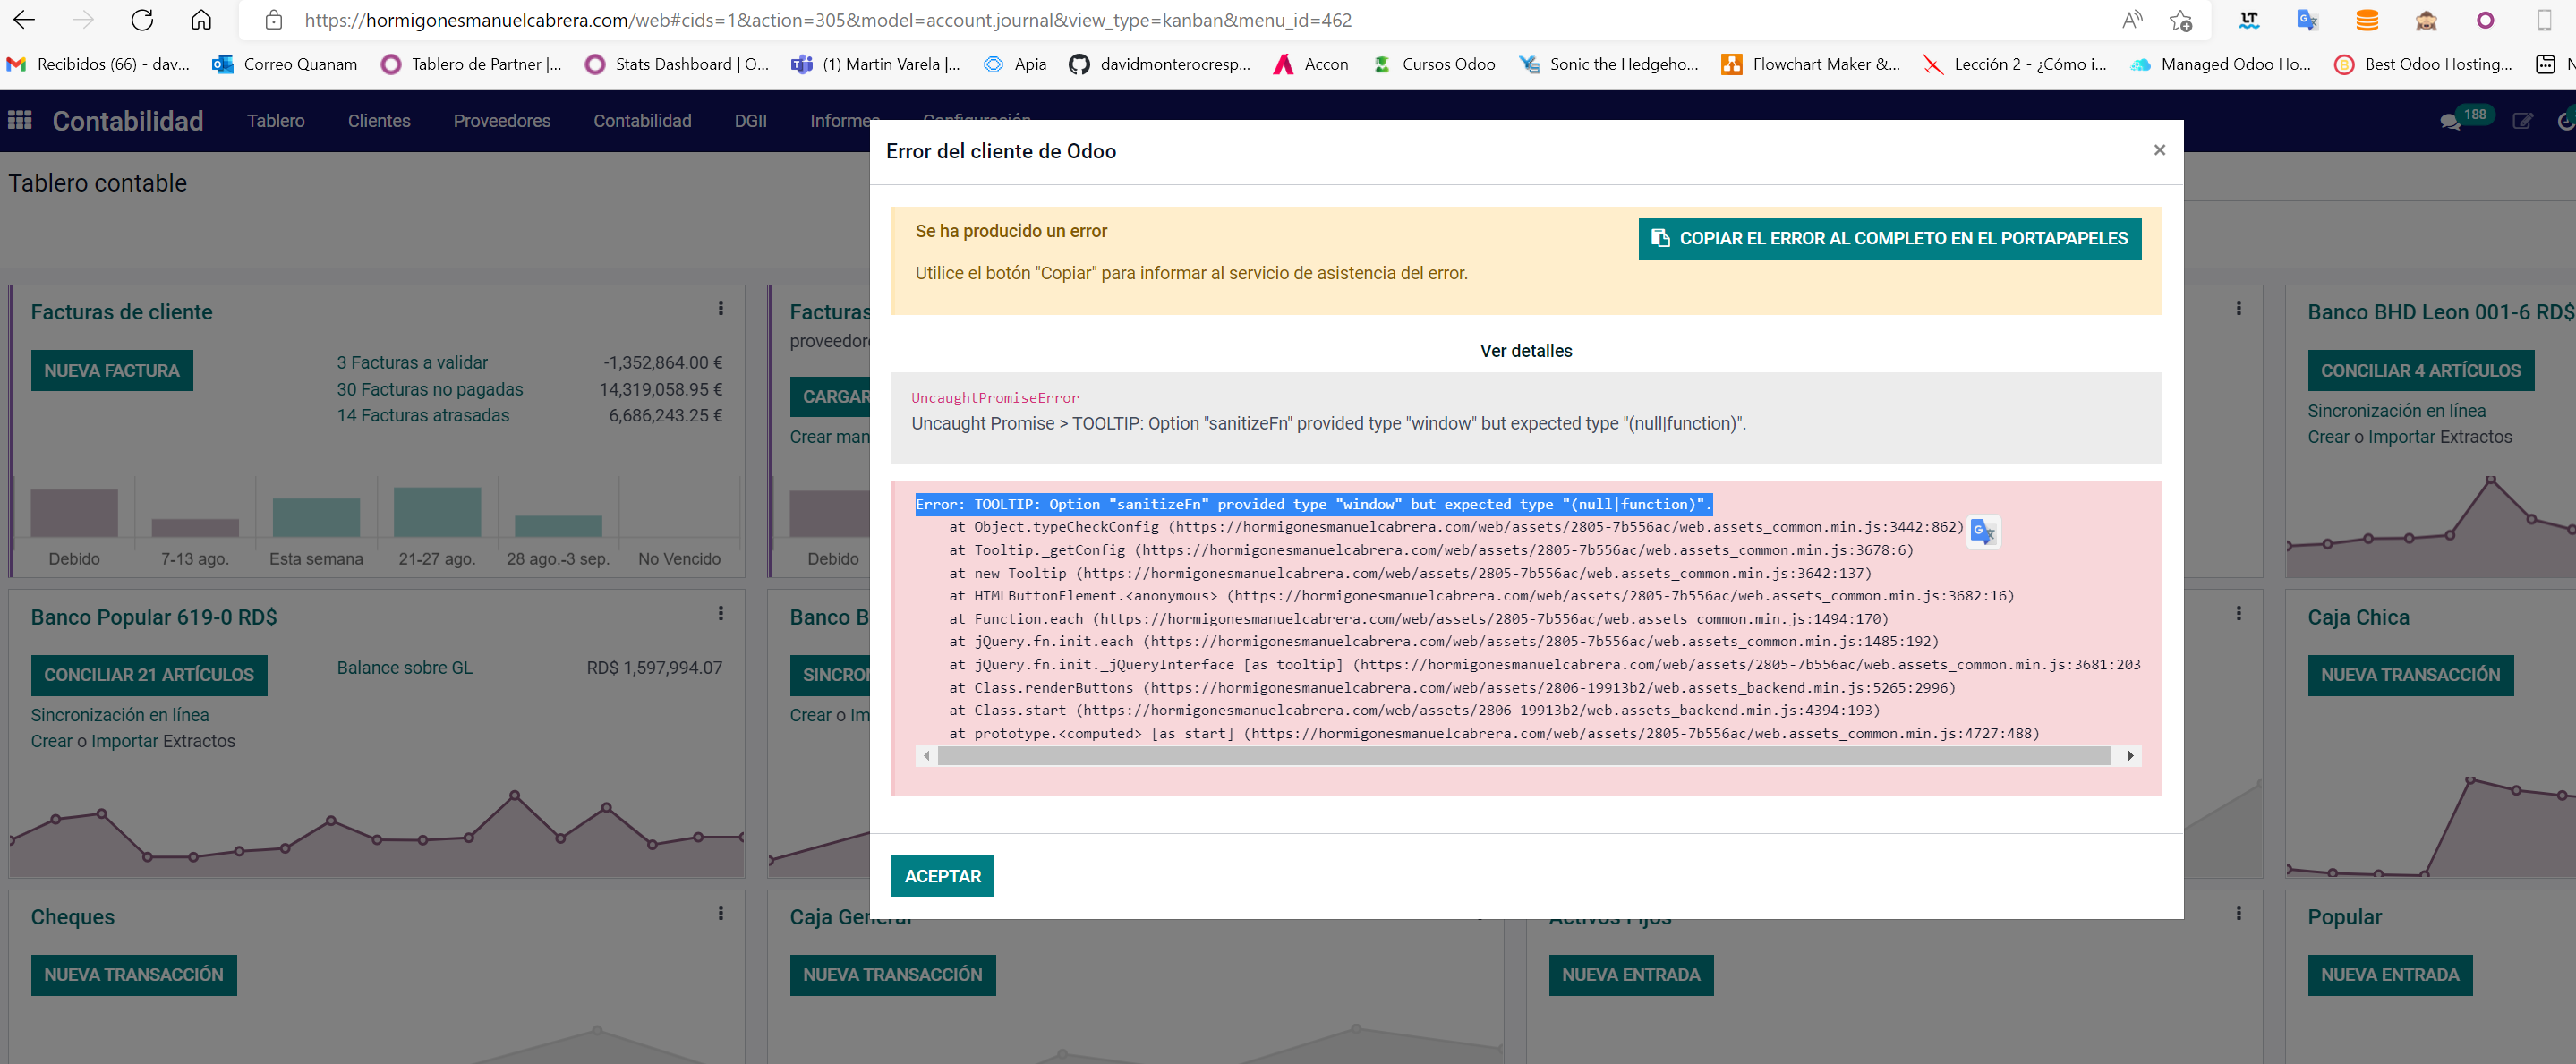Open Crear o Importar Extractos under Banco BHD Leon
The width and height of the screenshot is (2576, 1064).
2409,437
